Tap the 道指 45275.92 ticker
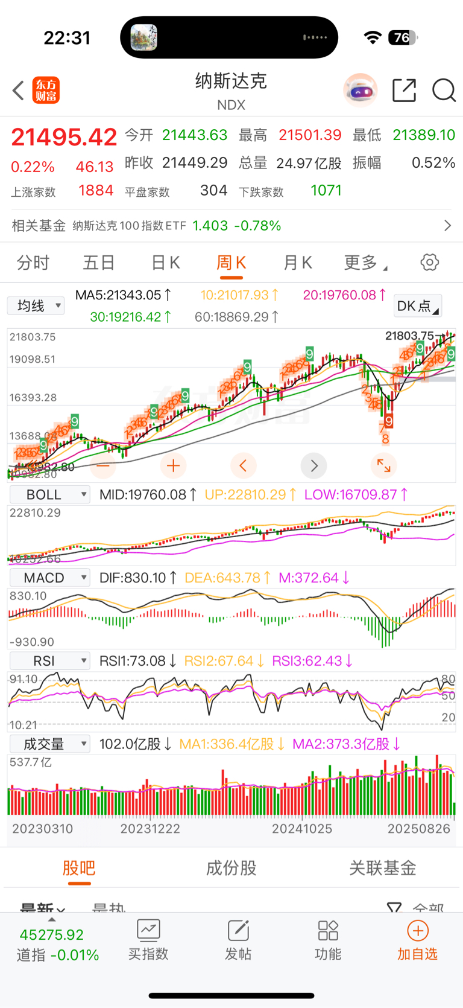Screen dimensions: 463x1008 (58, 945)
